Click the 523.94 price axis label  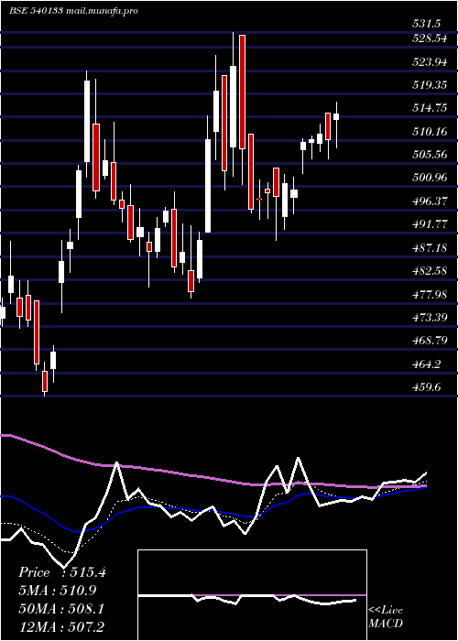point(431,62)
